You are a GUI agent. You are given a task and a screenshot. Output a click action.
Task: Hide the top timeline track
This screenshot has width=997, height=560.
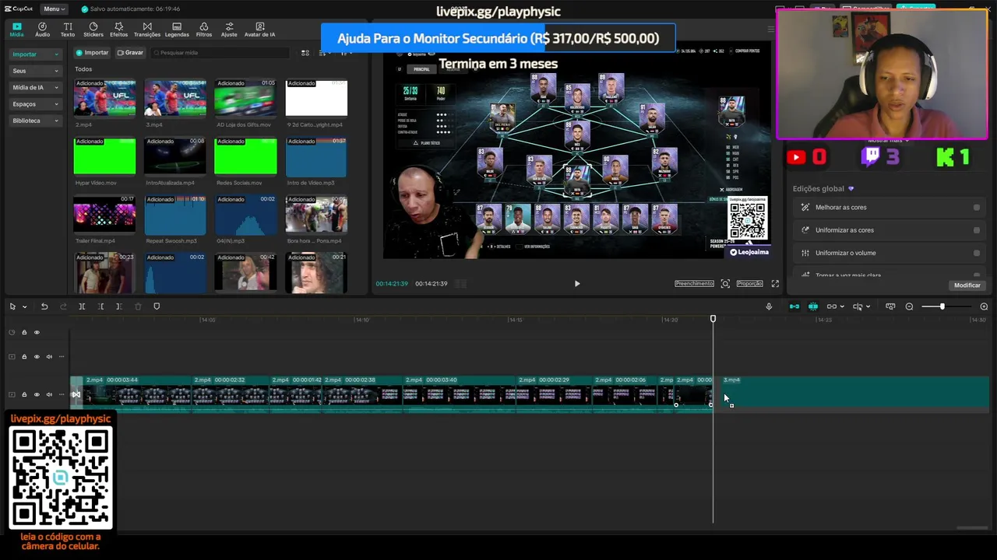click(37, 333)
